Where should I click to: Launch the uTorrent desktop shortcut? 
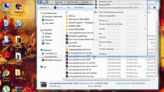point(6,89)
